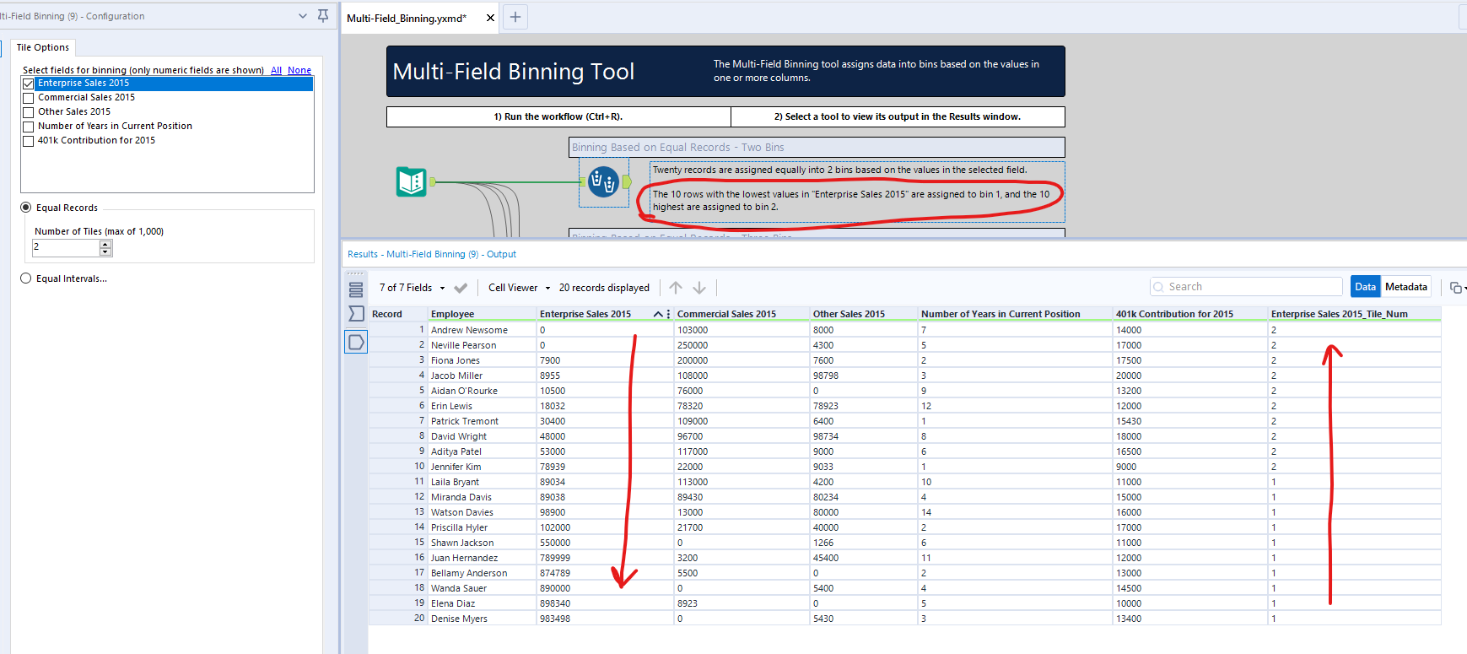Check 401k Contribution for 2015 field
1467x654 pixels.
[29, 141]
